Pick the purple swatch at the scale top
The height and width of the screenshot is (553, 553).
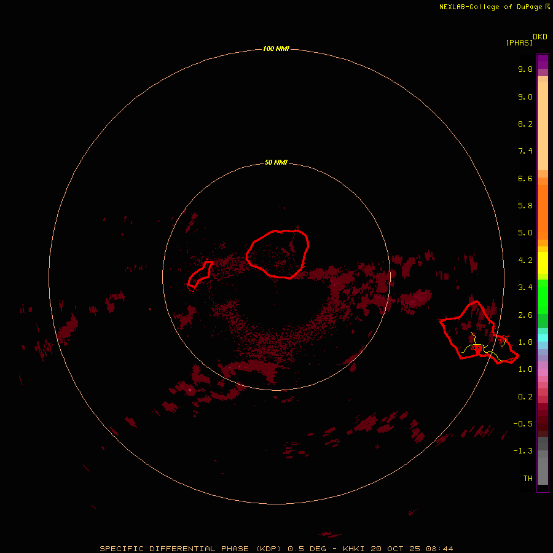click(x=543, y=61)
